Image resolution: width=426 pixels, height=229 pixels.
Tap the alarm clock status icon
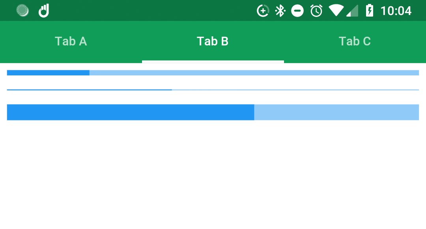coord(316,11)
